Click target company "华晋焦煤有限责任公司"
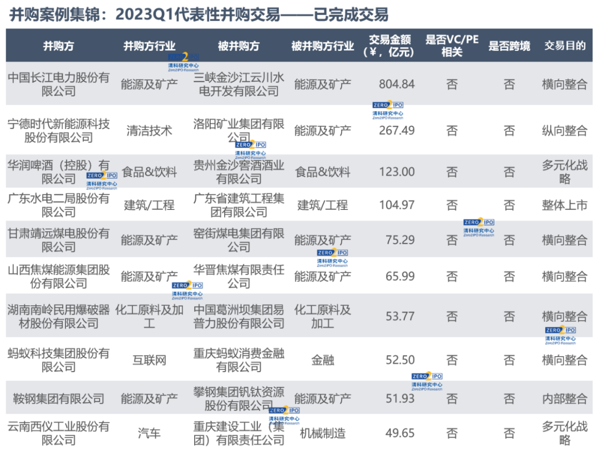 pos(238,276)
